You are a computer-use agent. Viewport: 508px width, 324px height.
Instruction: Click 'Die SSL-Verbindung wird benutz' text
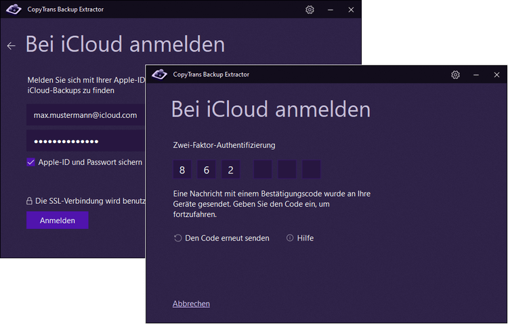pyautogui.click(x=90, y=201)
